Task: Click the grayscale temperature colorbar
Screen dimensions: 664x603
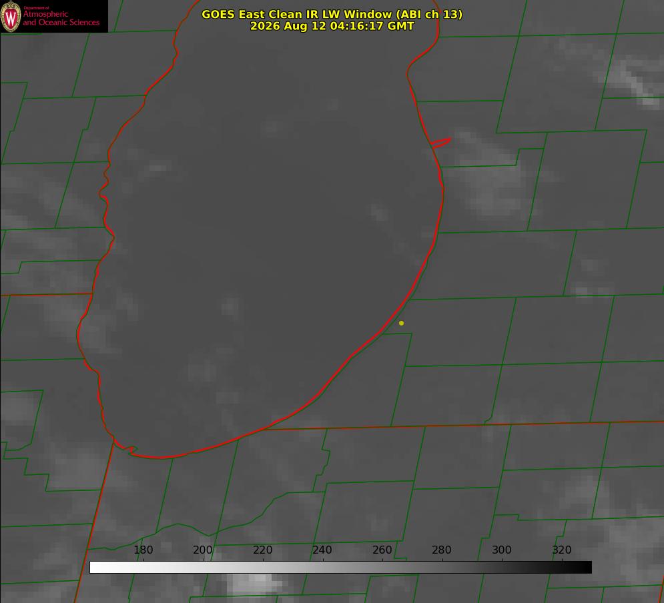Action: point(340,567)
